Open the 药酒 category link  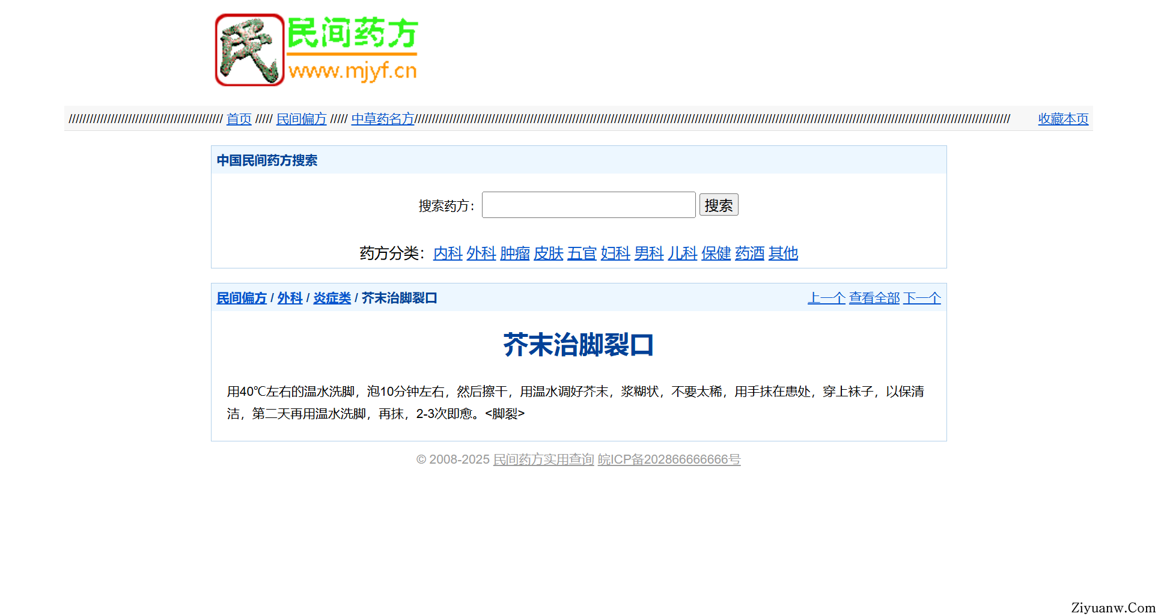pos(749,253)
